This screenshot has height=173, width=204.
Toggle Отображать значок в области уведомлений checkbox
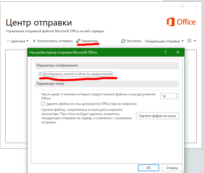pos(40,74)
